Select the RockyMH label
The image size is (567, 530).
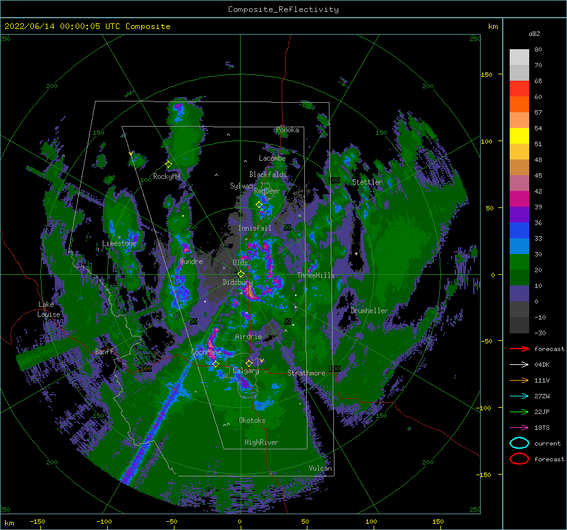point(166,176)
